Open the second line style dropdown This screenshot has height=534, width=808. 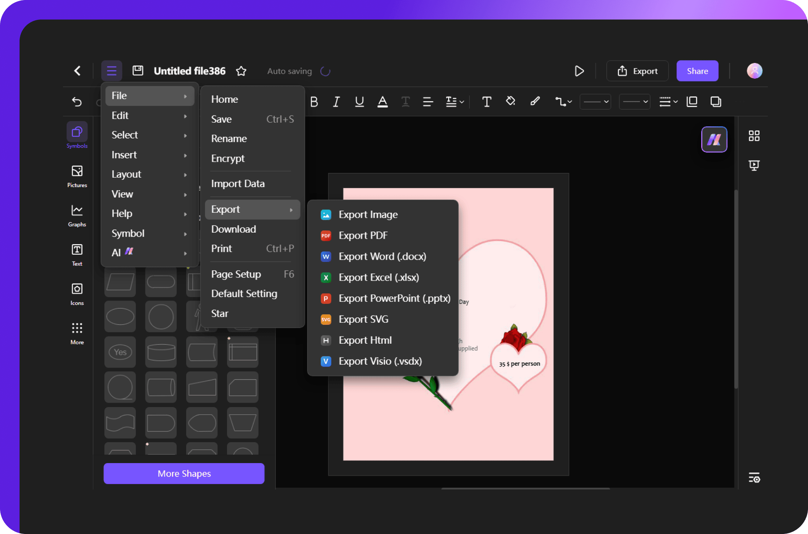[635, 102]
